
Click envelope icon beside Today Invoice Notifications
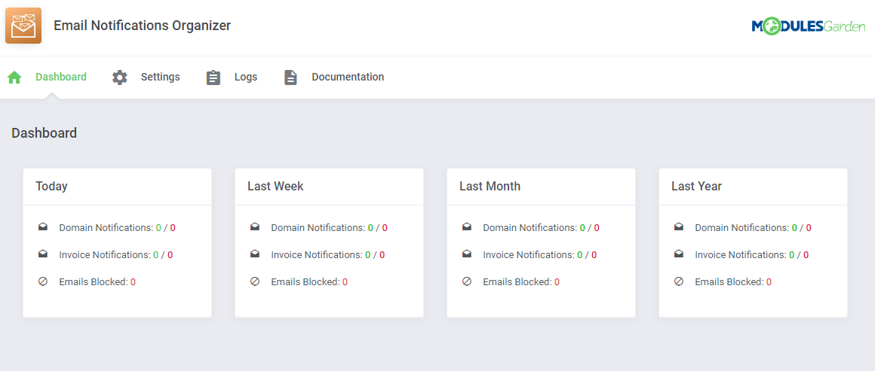click(43, 254)
